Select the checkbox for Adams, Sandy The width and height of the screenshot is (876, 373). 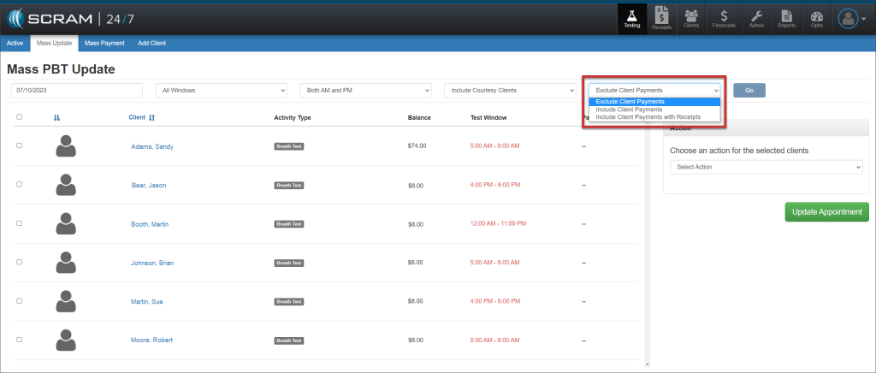click(x=20, y=146)
